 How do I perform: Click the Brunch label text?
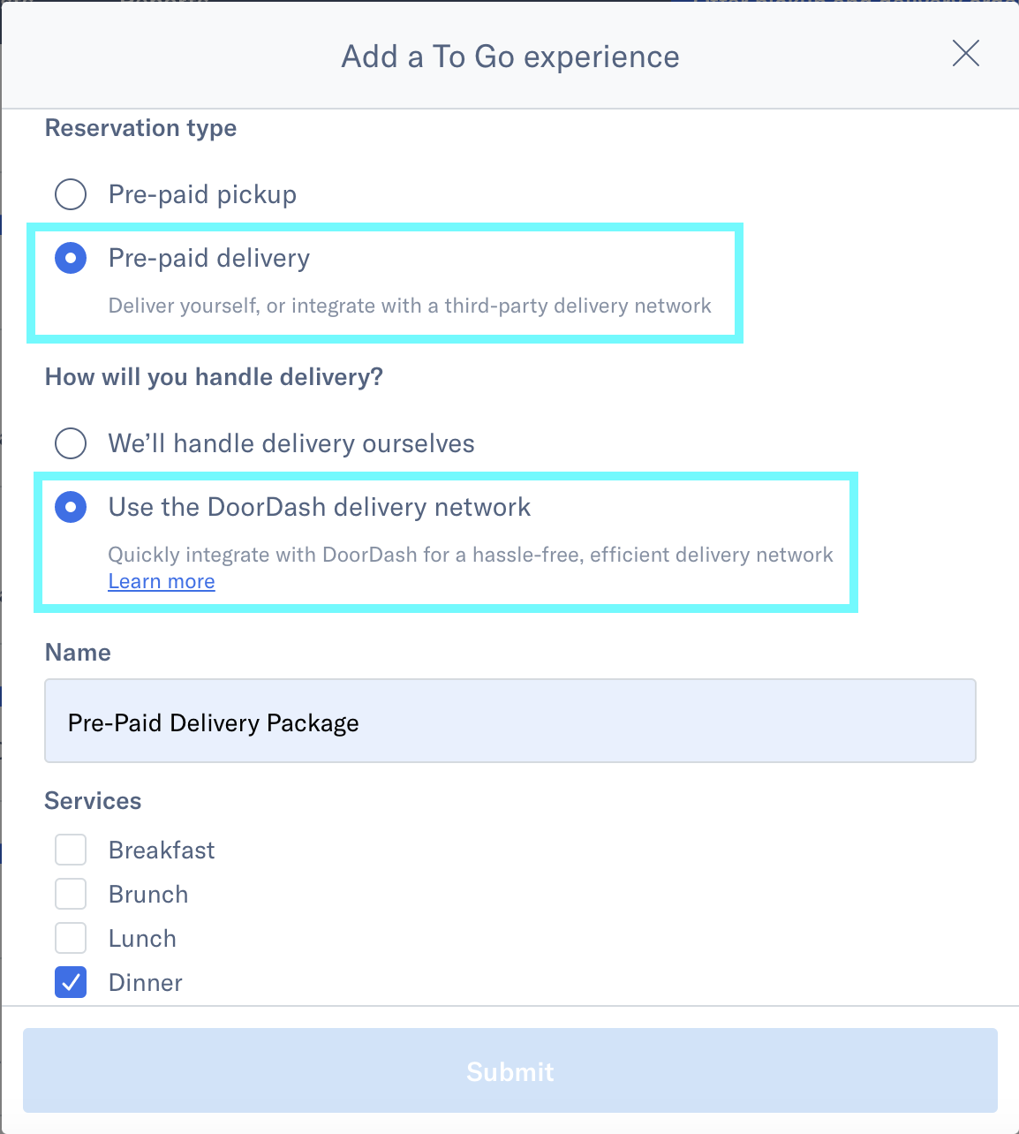pos(147,894)
